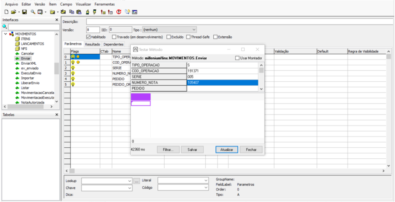Open the Ferramentas menu
Screen dimensions: 395x202
(x=104, y=4)
